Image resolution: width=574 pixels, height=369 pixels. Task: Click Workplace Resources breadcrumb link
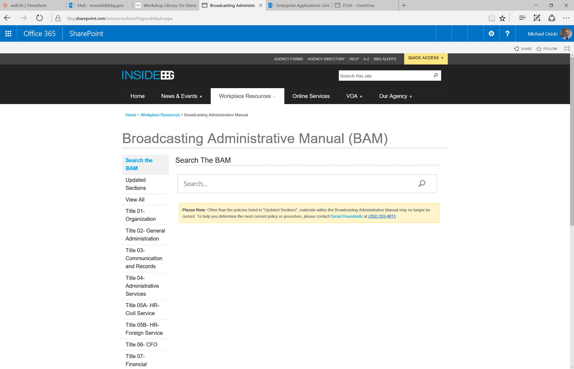point(160,115)
